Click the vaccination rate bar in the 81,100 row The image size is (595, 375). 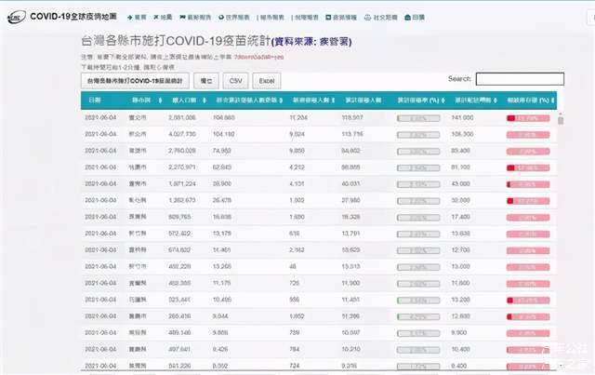(418, 167)
